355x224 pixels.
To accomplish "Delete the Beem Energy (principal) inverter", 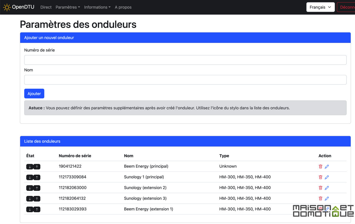I will click(320, 166).
